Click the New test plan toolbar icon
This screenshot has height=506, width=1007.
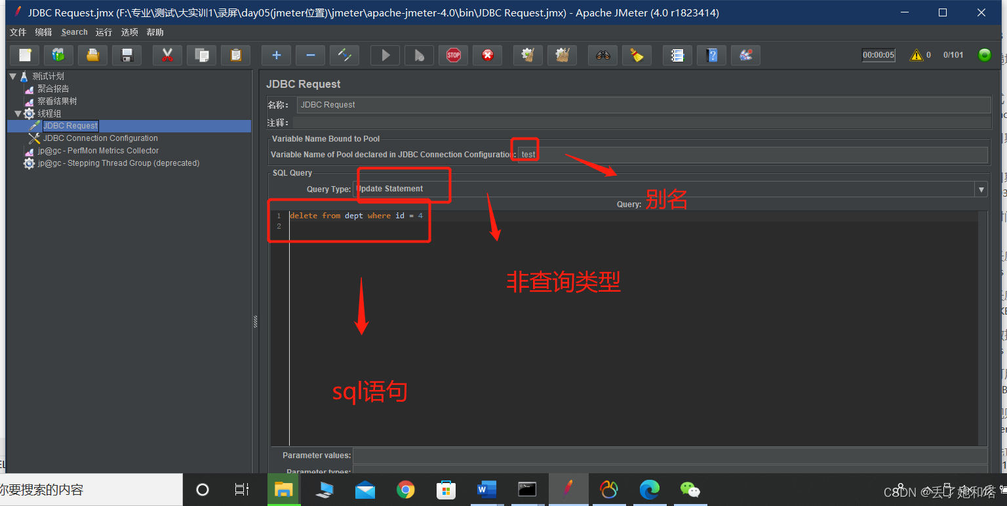pyautogui.click(x=25, y=55)
